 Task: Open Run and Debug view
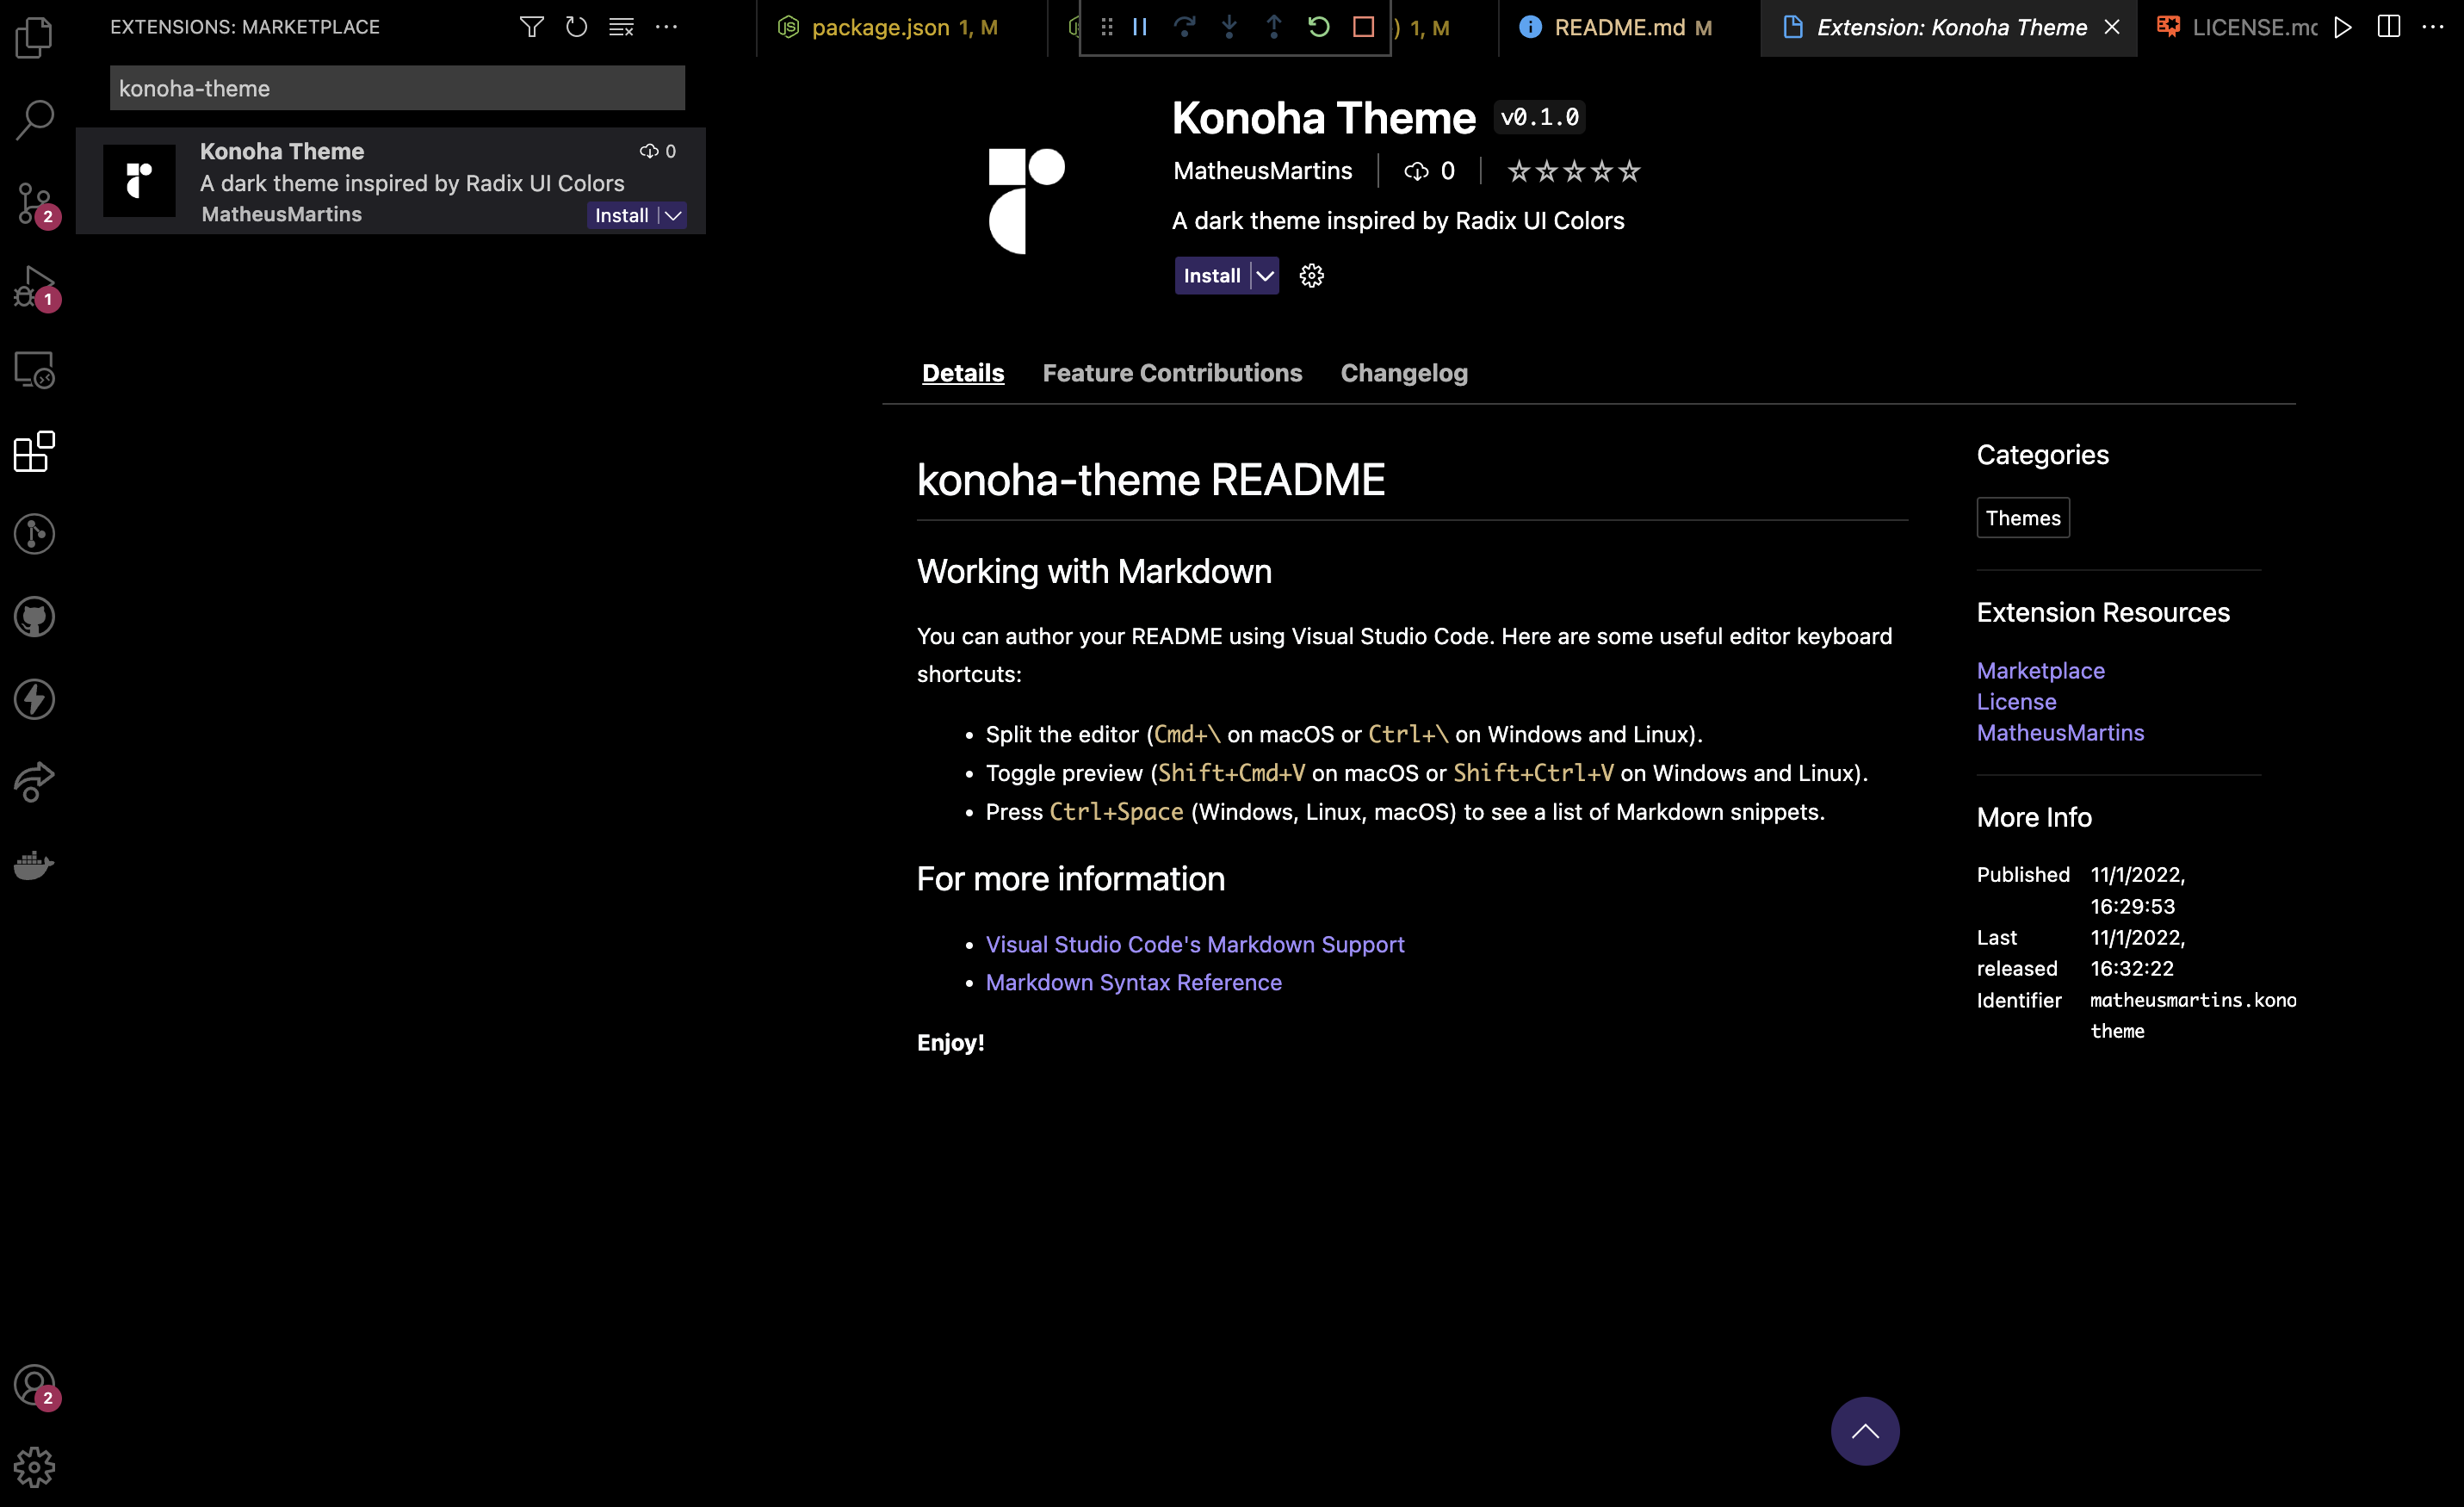tap(34, 286)
